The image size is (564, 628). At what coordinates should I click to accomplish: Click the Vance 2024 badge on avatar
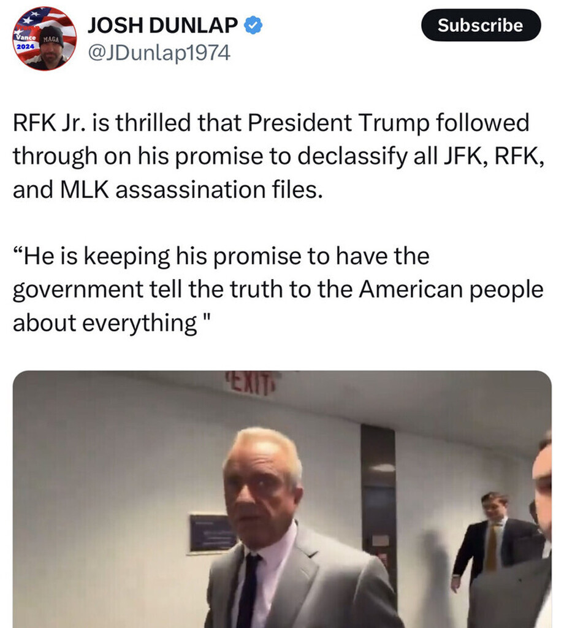coord(25,41)
